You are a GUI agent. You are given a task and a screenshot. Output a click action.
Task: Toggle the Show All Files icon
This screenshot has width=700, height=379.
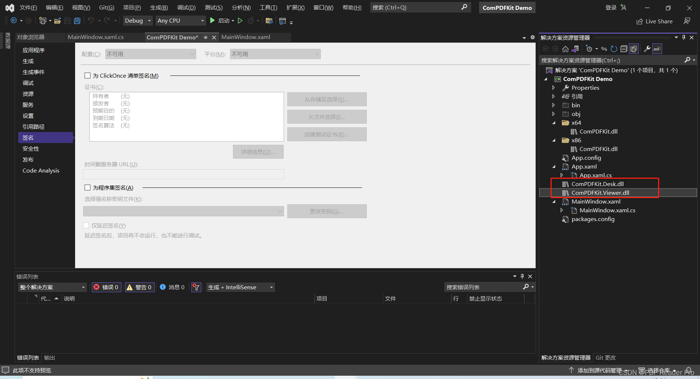pos(634,49)
